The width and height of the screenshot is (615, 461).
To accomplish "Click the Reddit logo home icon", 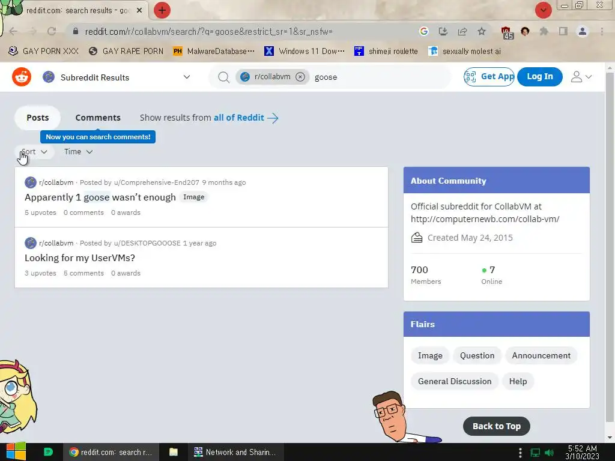I will (22, 77).
